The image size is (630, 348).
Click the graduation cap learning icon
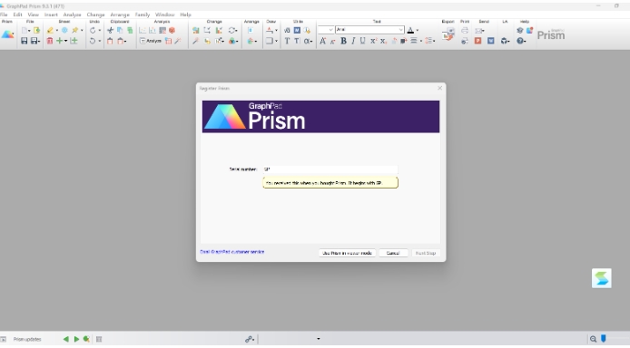[520, 31]
